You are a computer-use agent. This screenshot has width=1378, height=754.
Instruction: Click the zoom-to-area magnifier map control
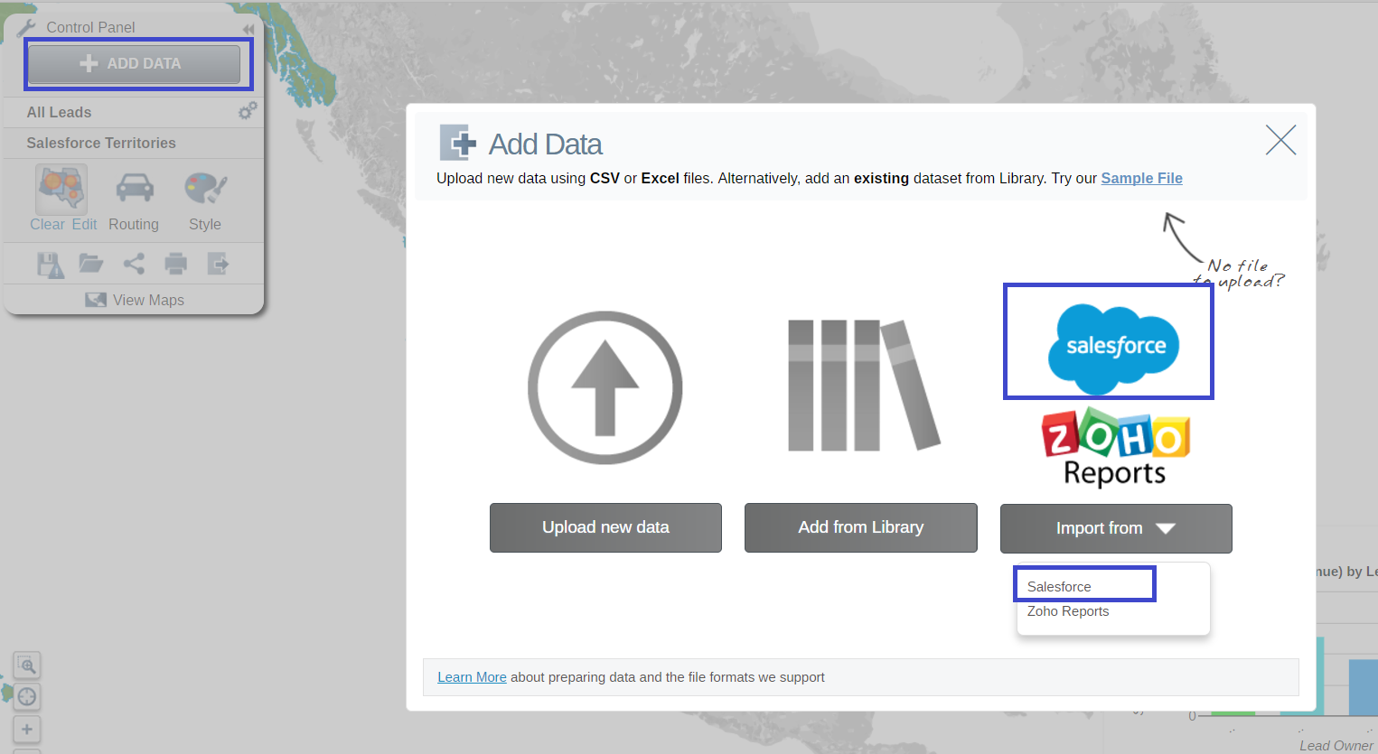(x=27, y=666)
